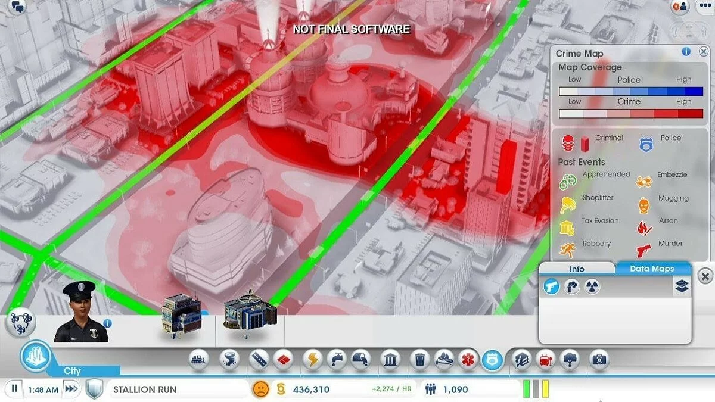This screenshot has width=715, height=402.
Task: Open the data layers stack icon
Action: [682, 286]
